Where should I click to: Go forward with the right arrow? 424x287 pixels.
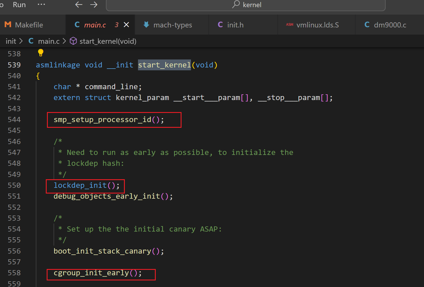coord(94,5)
